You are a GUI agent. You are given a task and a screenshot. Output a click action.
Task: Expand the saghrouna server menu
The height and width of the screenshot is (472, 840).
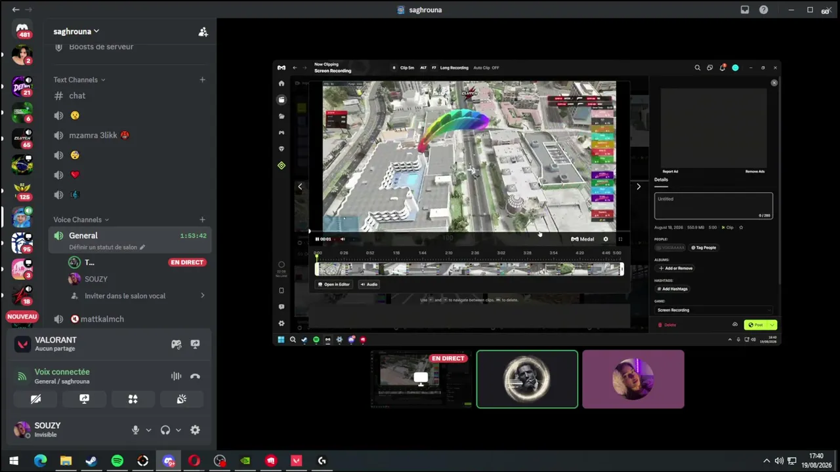(x=76, y=31)
